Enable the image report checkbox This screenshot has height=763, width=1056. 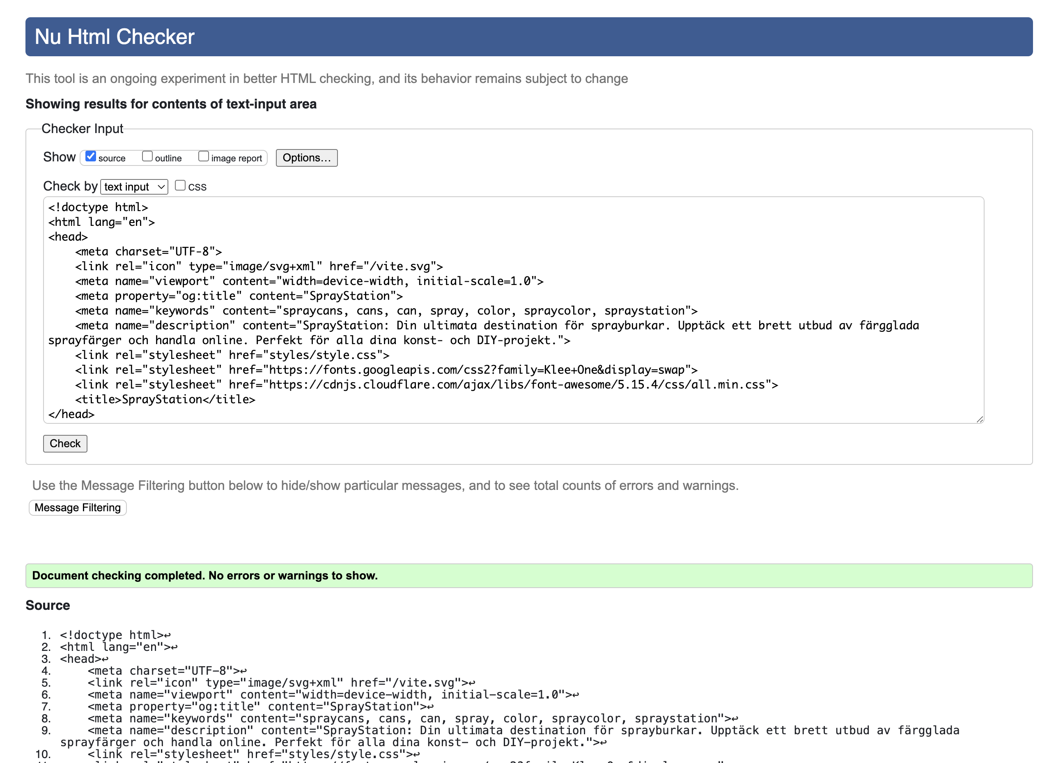pyautogui.click(x=204, y=156)
